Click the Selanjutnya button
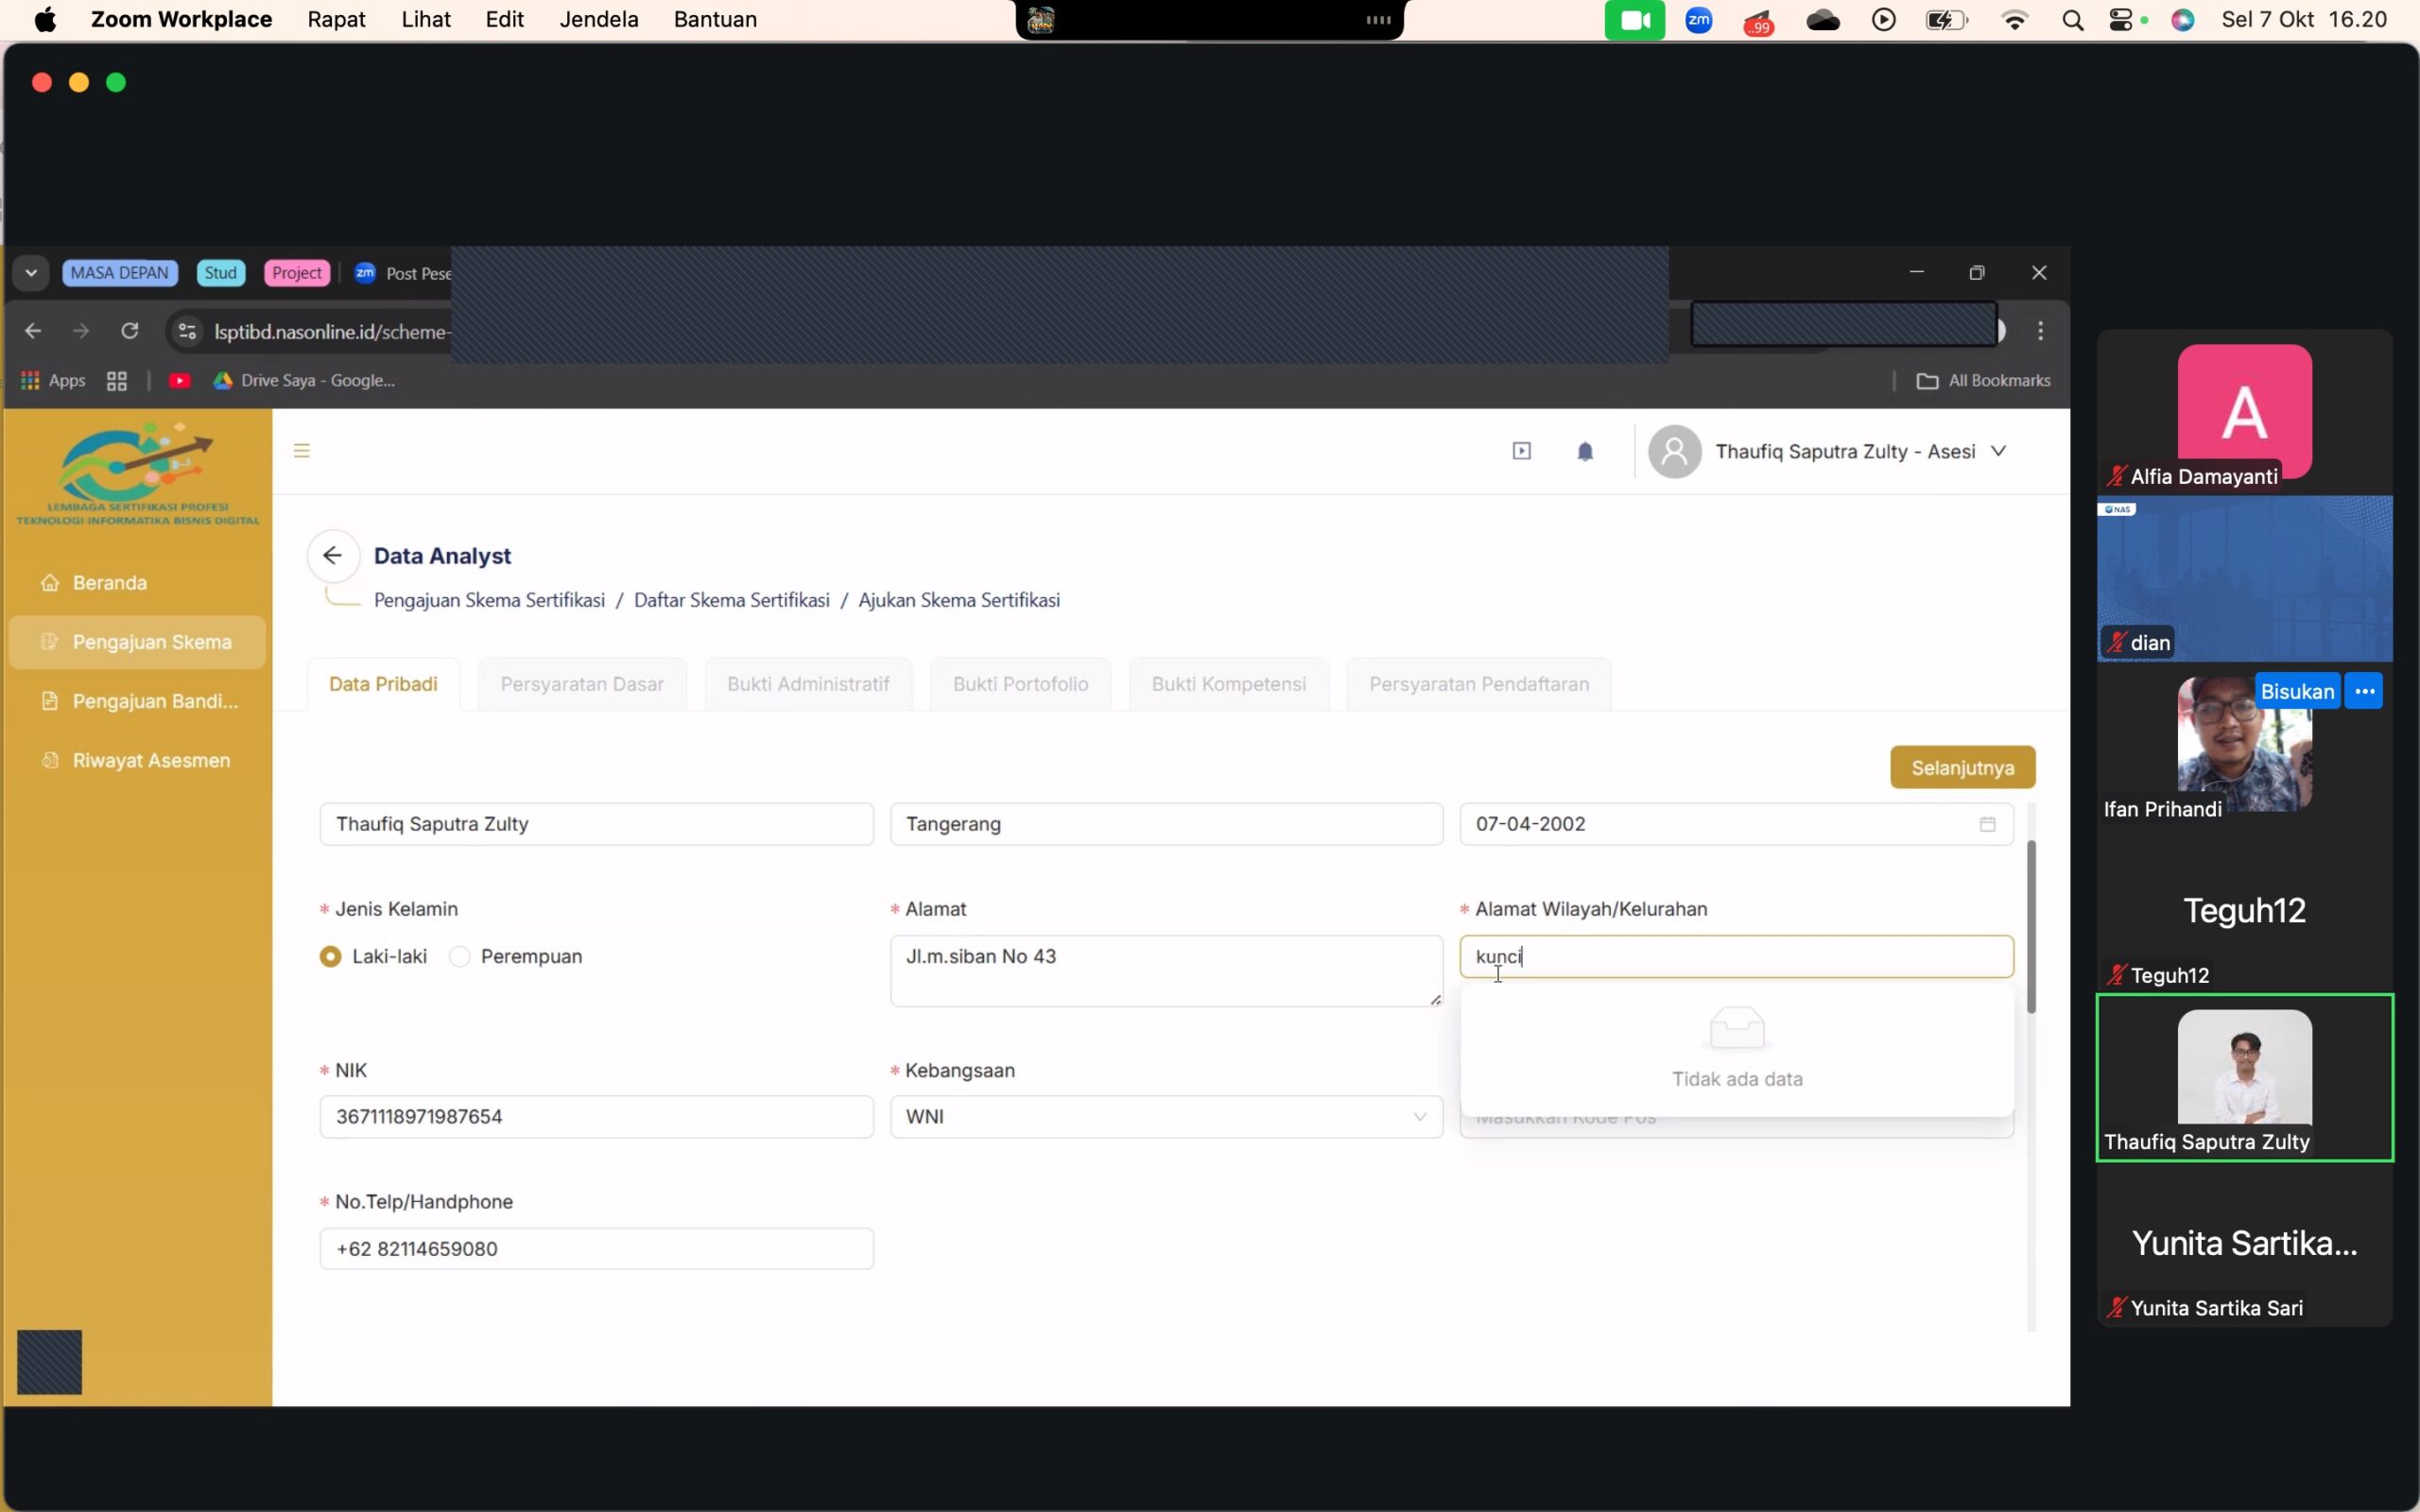 pyautogui.click(x=1962, y=768)
